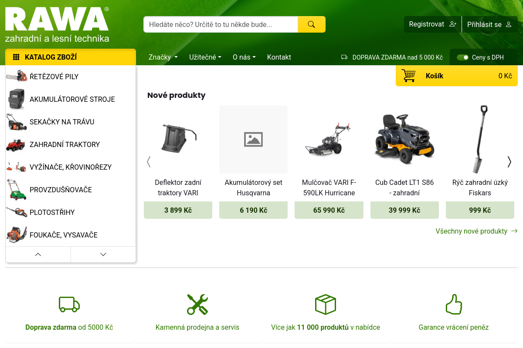Click the Rýč zahradní úzký Fiskars title
The height and width of the screenshot is (348, 523).
pos(480,187)
